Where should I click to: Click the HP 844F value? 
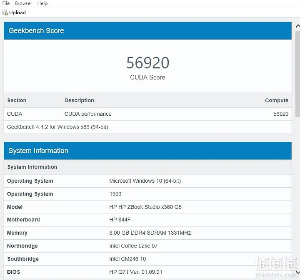[120, 220]
